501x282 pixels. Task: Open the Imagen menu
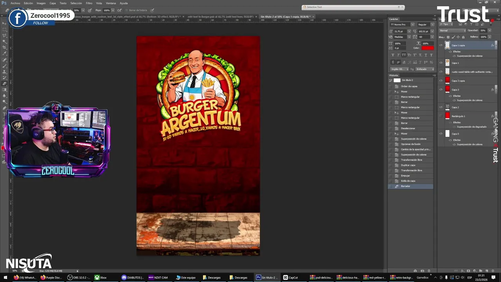point(41,3)
